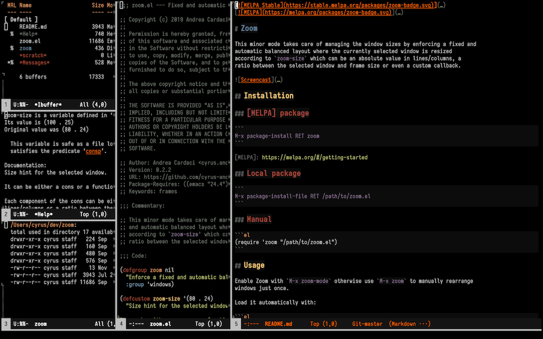543x339 pixels.
Task: Click 'Its value is (100 . 25)' in Help
Action: [39, 123]
